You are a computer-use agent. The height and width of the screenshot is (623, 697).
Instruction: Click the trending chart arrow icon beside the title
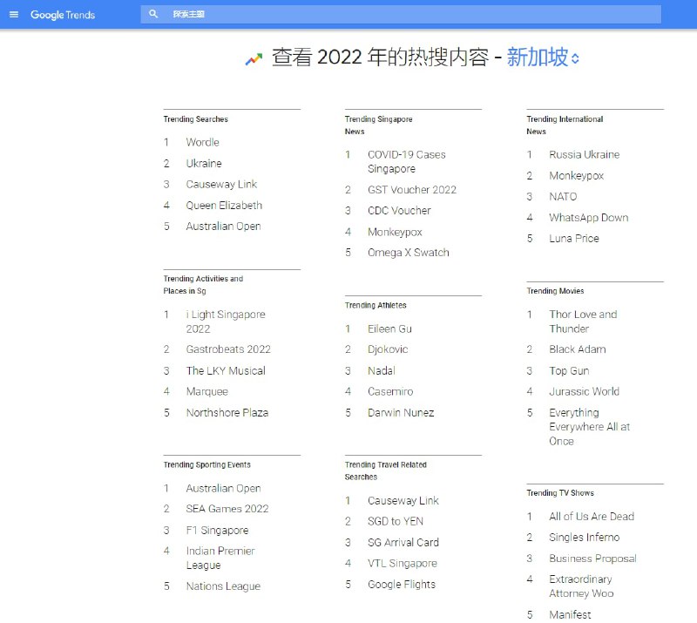coord(252,58)
